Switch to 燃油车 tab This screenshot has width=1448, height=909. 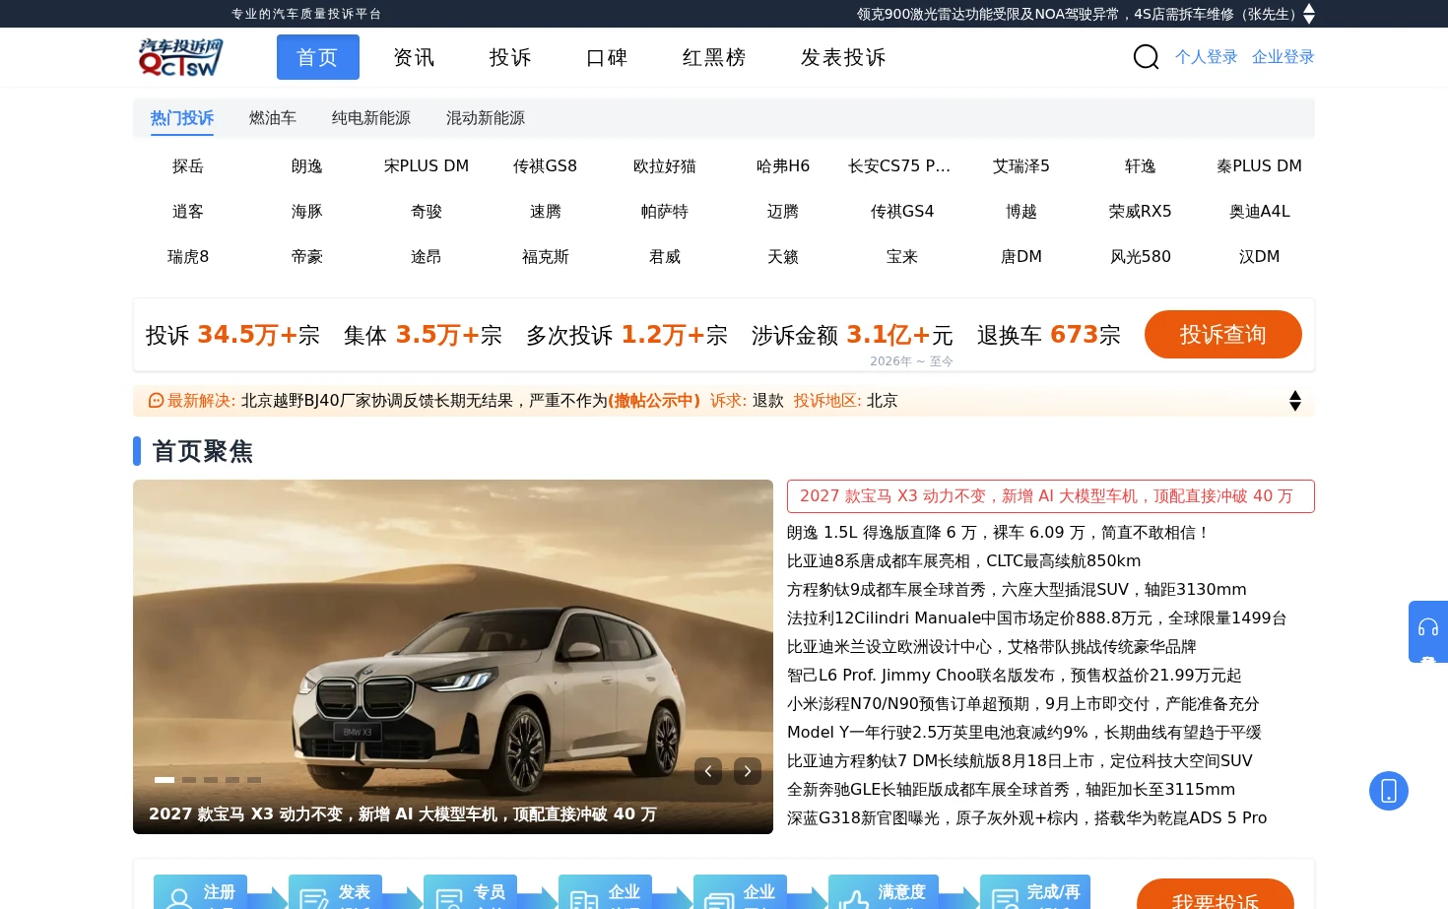273,118
